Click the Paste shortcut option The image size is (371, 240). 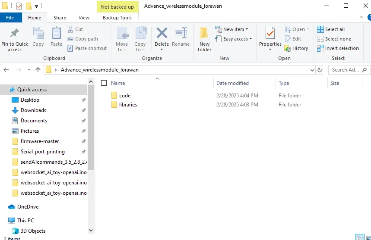[x=87, y=48]
